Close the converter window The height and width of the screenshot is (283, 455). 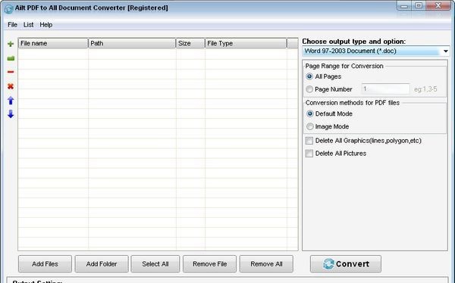(438, 6)
